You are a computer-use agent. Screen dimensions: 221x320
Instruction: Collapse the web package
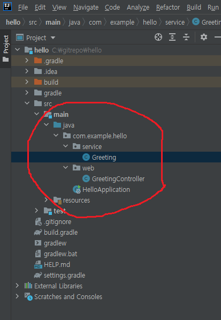click(x=65, y=167)
